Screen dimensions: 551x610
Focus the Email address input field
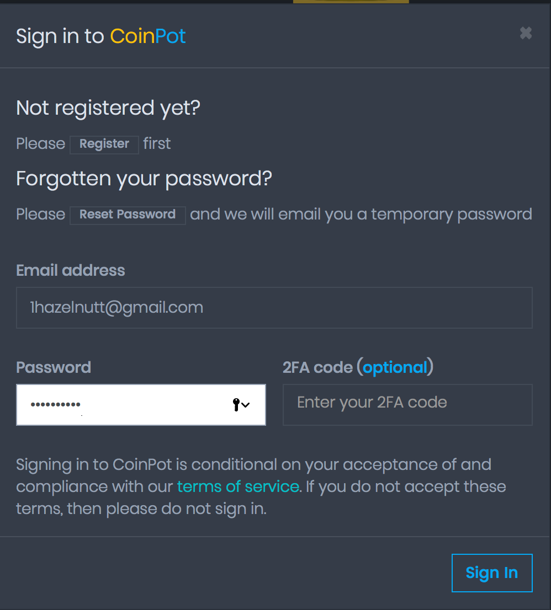click(x=274, y=308)
